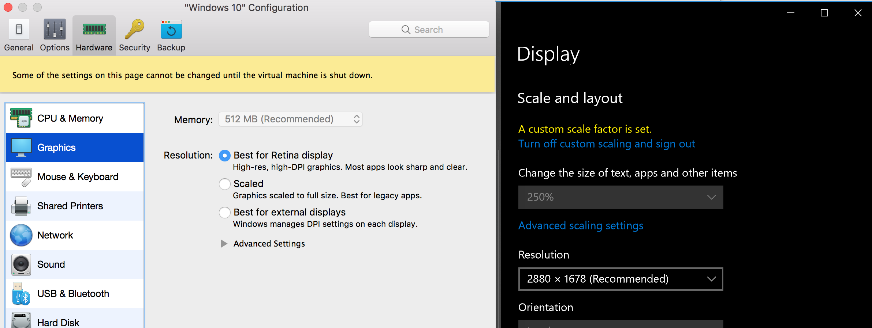Select Mouse & Keyboard label

78,177
